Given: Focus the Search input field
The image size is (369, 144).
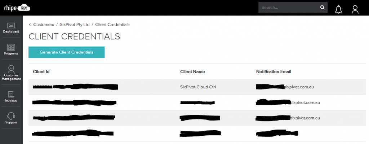Looking at the screenshot, I should click(289, 8).
